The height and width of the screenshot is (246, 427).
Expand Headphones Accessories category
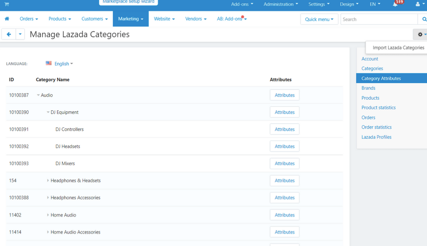click(x=48, y=198)
